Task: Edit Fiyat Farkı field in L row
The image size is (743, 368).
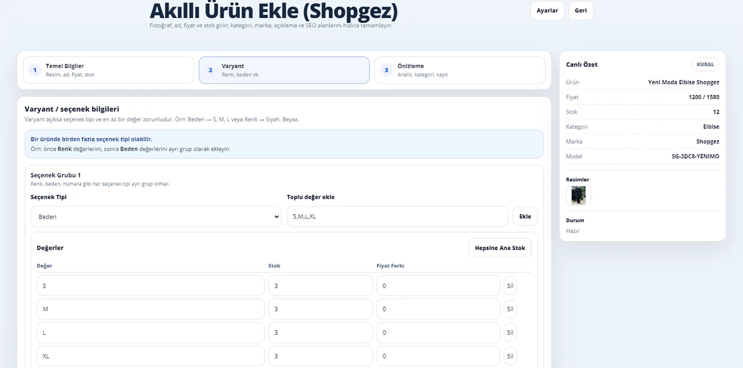Action: [438, 333]
